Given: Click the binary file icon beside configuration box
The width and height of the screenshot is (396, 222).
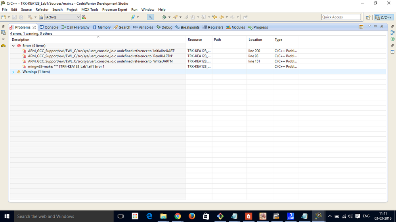Looking at the screenshot, I should [x=41, y=17].
